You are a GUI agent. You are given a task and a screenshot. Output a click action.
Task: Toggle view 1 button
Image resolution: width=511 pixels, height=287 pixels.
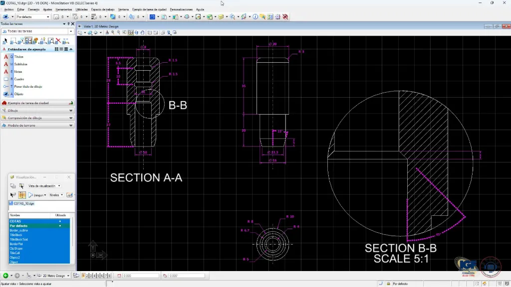(x=83, y=276)
